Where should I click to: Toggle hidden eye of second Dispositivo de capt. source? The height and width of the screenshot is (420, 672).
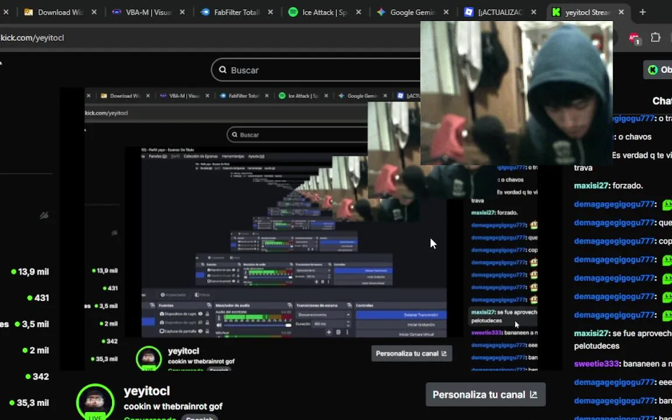click(x=200, y=323)
